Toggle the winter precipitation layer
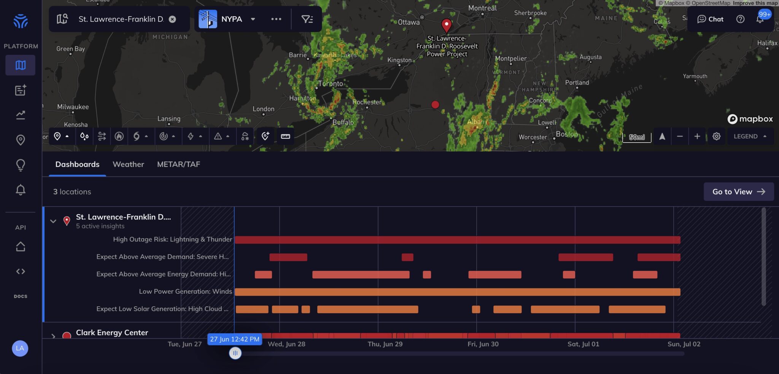779x374 pixels. coord(244,136)
